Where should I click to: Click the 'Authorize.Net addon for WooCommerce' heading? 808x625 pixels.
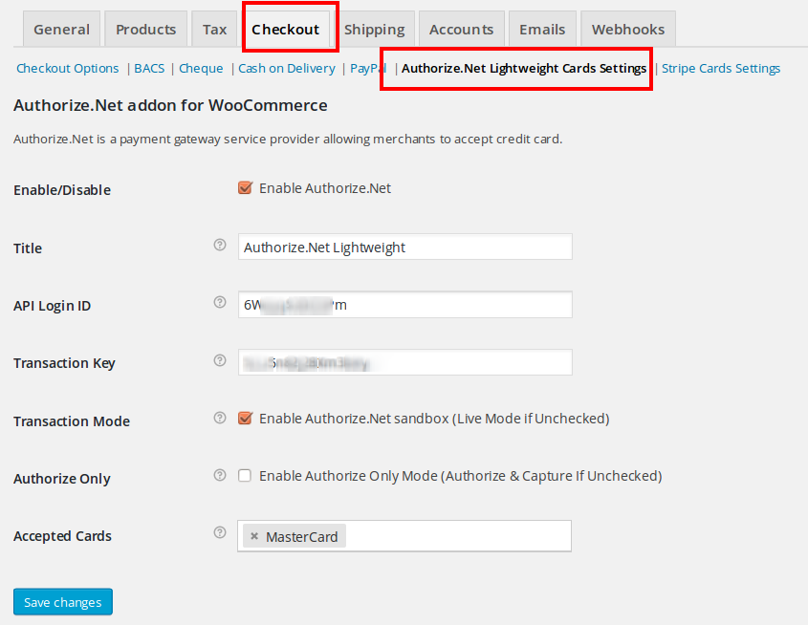(170, 105)
